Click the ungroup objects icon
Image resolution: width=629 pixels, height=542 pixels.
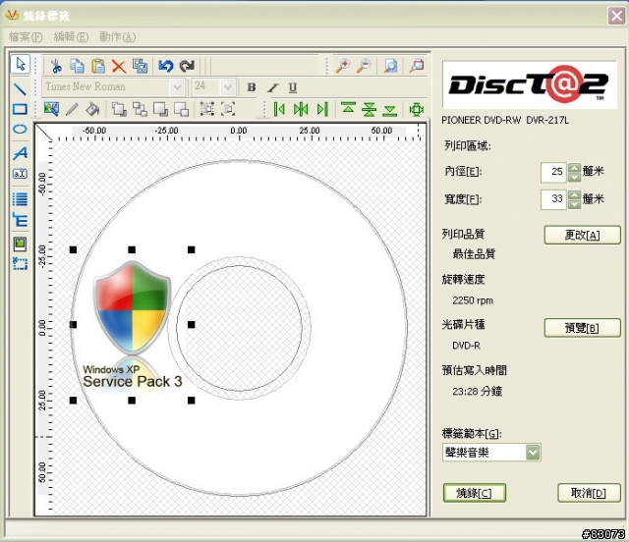pyautogui.click(x=228, y=109)
